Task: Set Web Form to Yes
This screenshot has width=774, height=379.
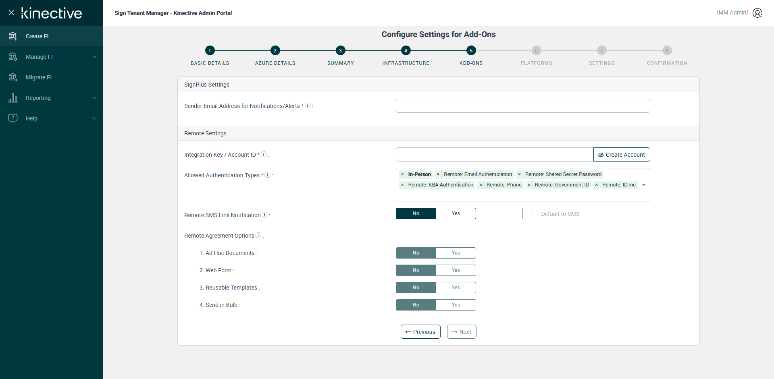Action: point(456,270)
